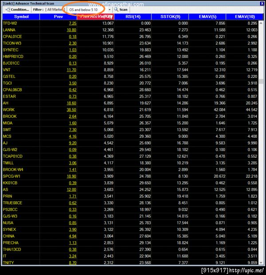Screen dimensions: 266x275
Task: Select symbol CHINA
Action: click(8, 236)
